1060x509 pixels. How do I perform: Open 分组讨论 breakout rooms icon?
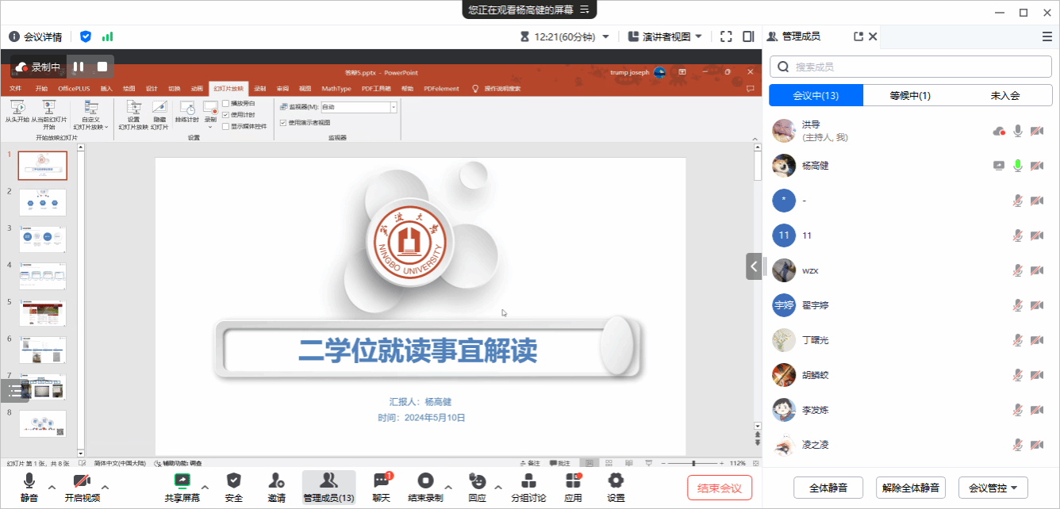coord(528,480)
